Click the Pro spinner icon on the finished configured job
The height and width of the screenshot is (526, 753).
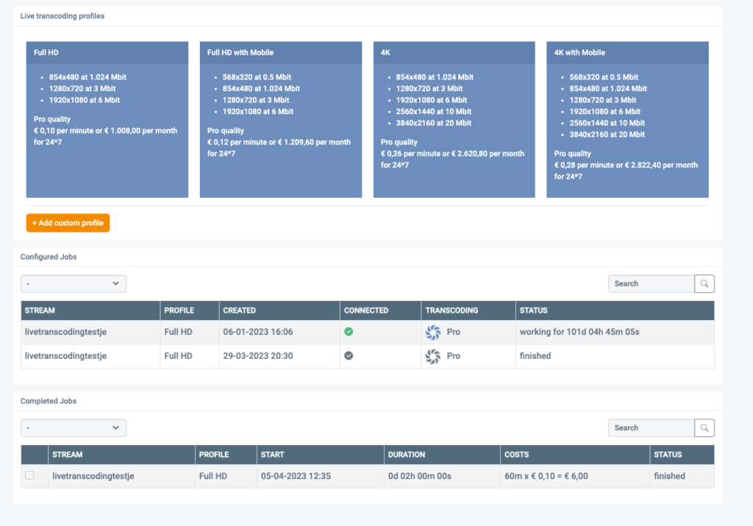[433, 356]
